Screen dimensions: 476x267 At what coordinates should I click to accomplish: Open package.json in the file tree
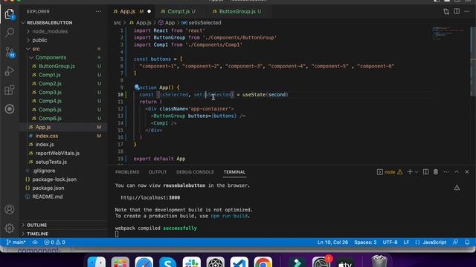click(x=48, y=188)
